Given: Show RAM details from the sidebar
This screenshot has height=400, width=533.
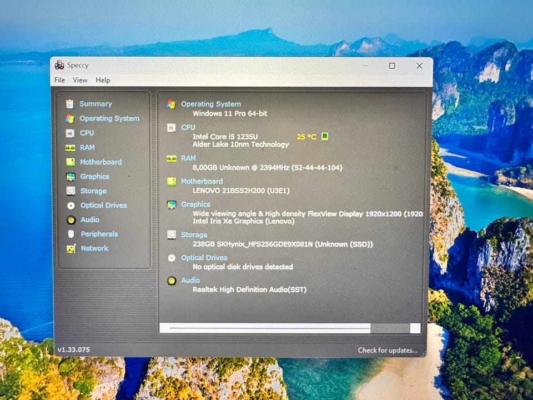Looking at the screenshot, I should [87, 148].
